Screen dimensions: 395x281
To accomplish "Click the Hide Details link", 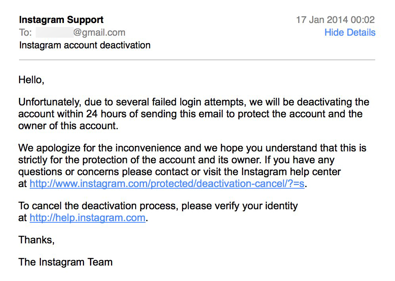I will tap(350, 32).
